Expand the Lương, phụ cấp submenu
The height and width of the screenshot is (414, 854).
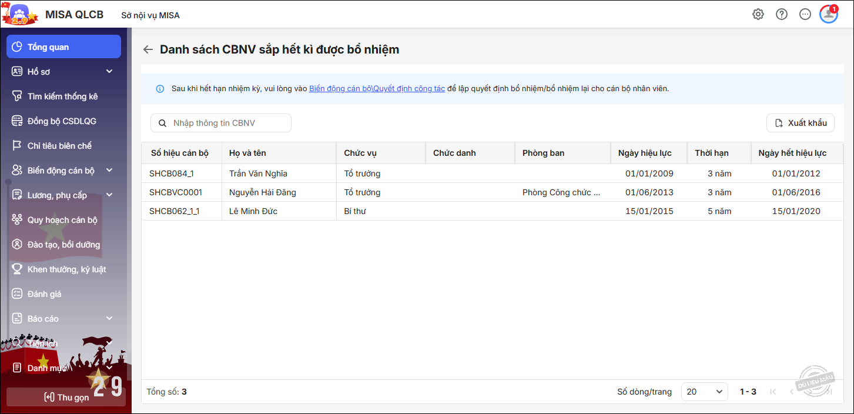pos(109,195)
